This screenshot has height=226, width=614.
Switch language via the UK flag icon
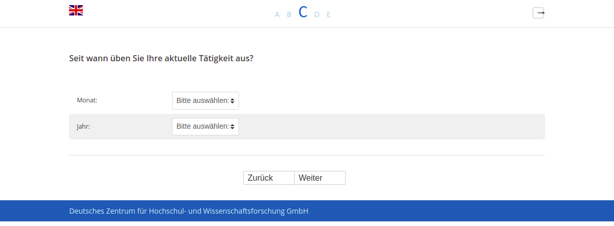tap(76, 11)
